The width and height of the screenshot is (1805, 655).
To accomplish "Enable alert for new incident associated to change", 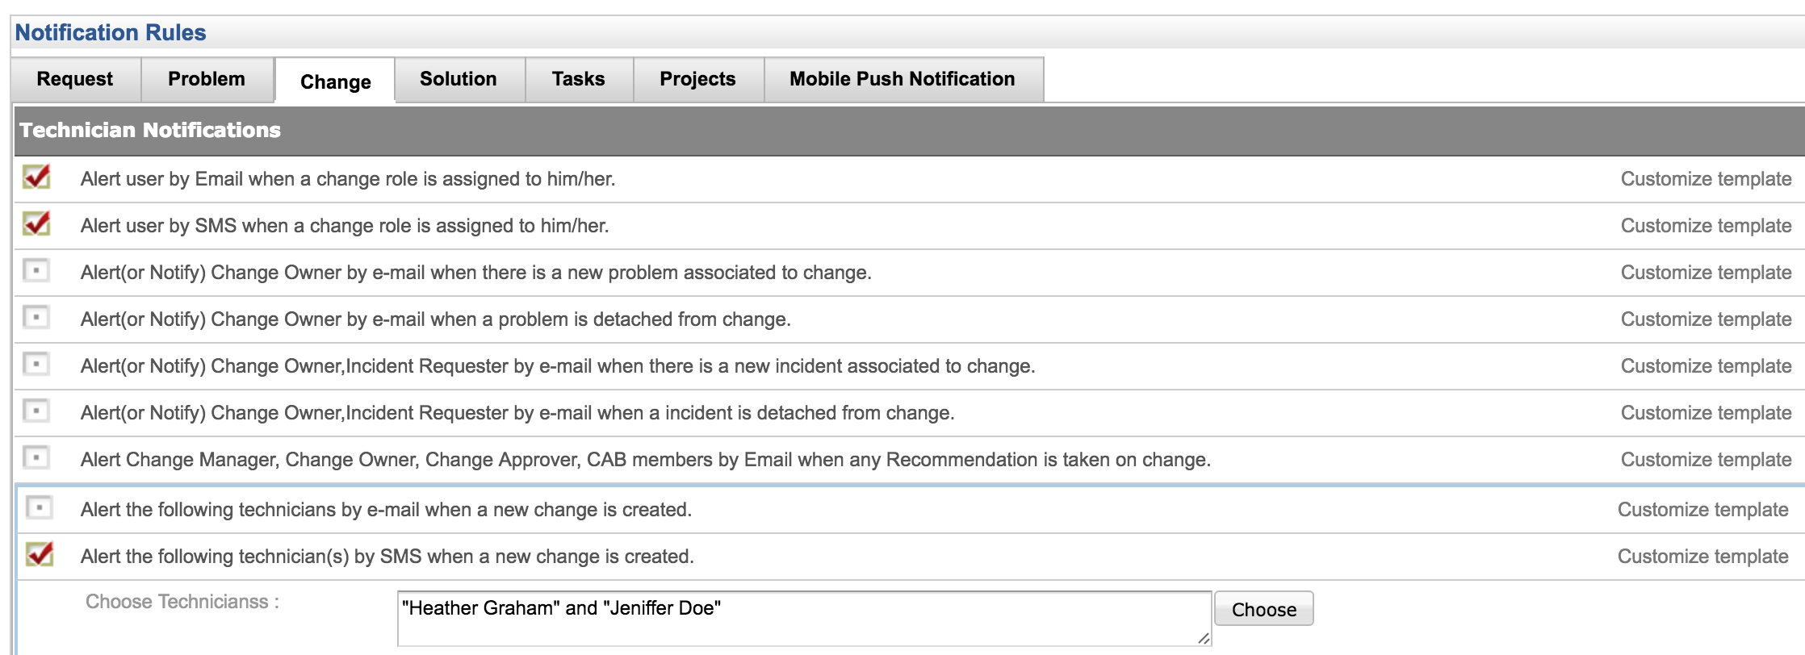I will [36, 365].
